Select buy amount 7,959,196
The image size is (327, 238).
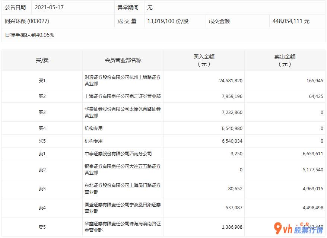click(232, 96)
